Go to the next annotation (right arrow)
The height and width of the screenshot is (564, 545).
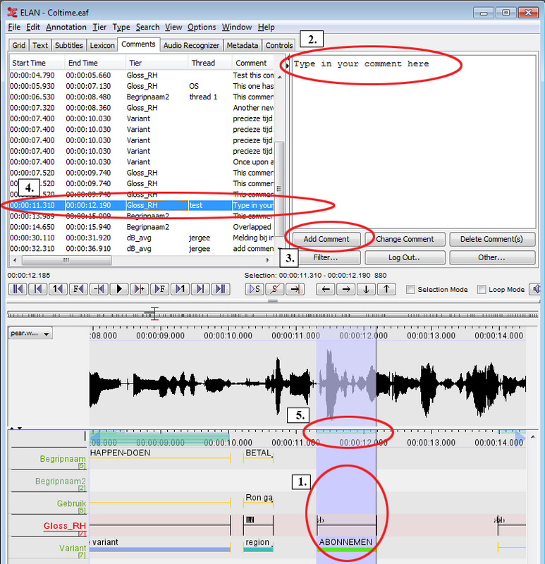345,289
